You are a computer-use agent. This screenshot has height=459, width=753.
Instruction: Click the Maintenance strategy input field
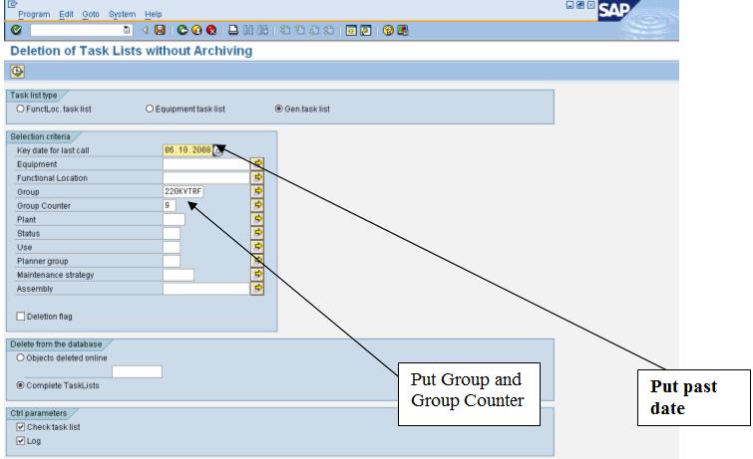[x=179, y=276]
